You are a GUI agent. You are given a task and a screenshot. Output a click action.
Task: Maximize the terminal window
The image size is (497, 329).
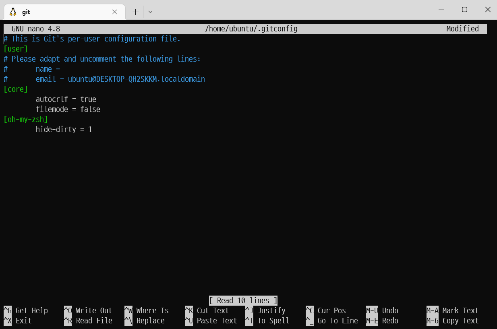(464, 10)
